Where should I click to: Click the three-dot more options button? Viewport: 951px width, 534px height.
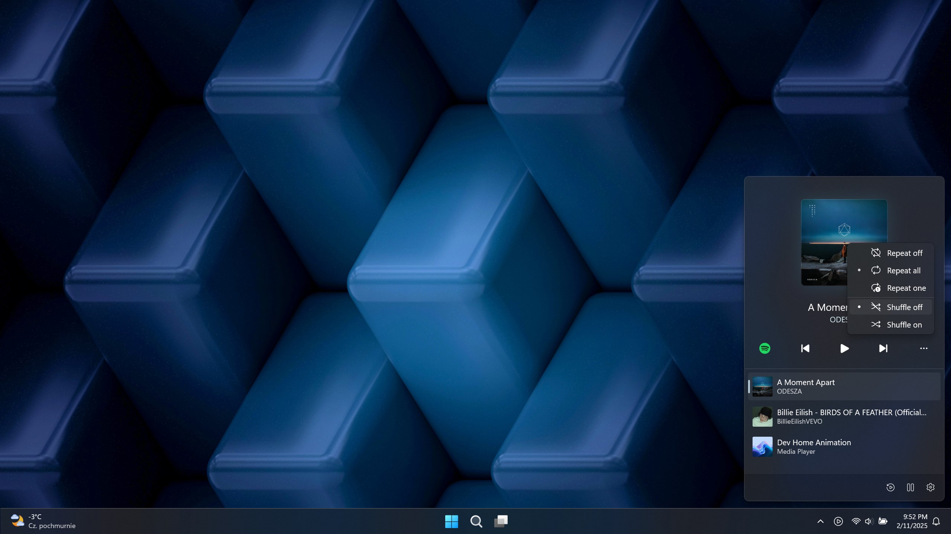[x=923, y=348]
